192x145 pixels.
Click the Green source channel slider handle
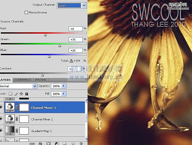click(x=60, y=46)
